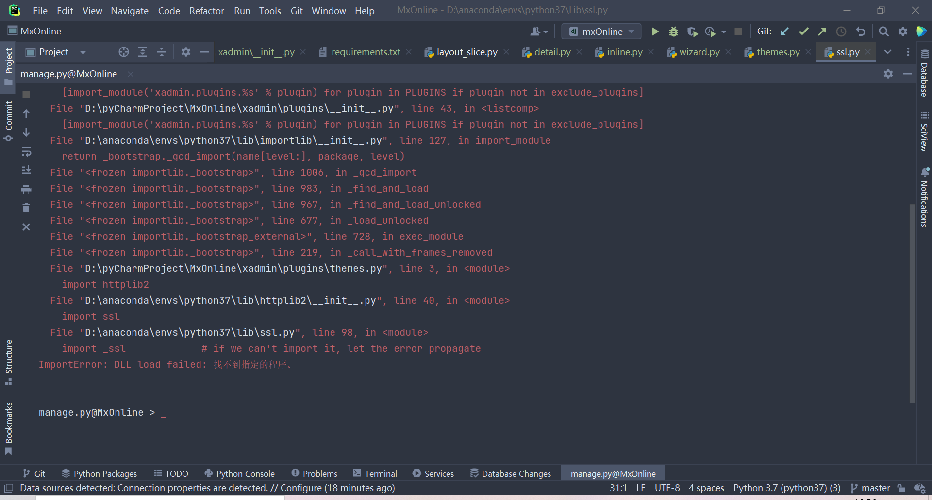Select opened file locate icon in Project

coord(124,52)
